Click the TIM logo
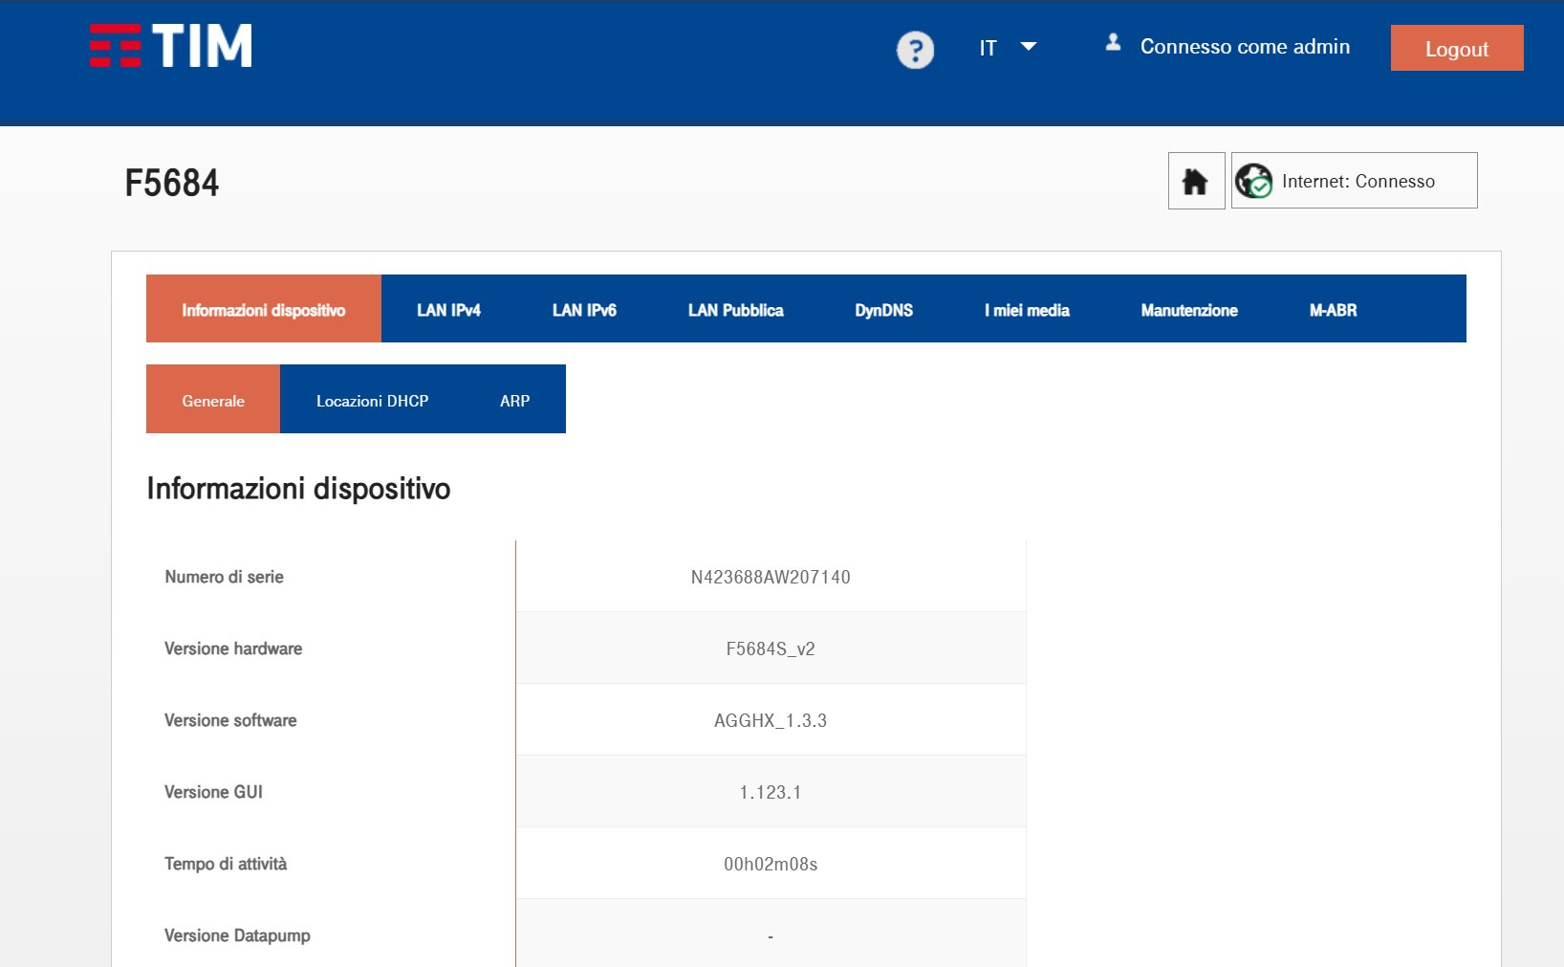 [x=171, y=46]
